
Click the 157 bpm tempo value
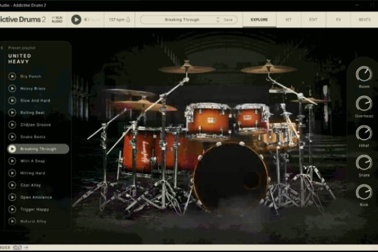(x=116, y=20)
